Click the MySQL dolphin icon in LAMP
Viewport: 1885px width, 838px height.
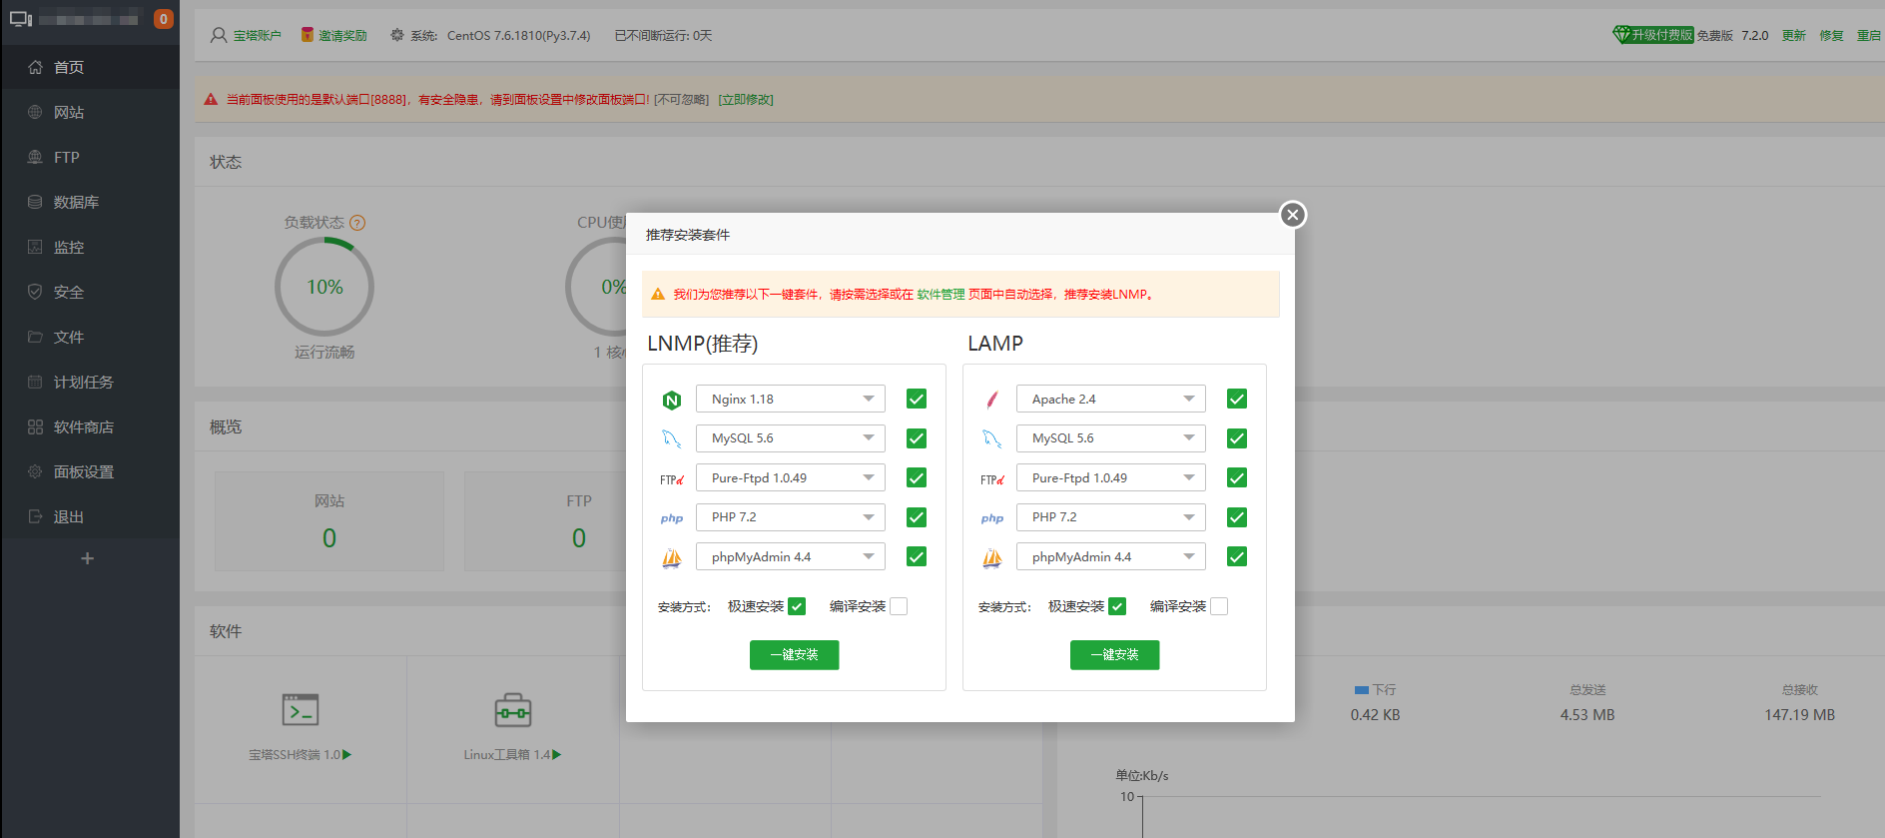(x=992, y=438)
